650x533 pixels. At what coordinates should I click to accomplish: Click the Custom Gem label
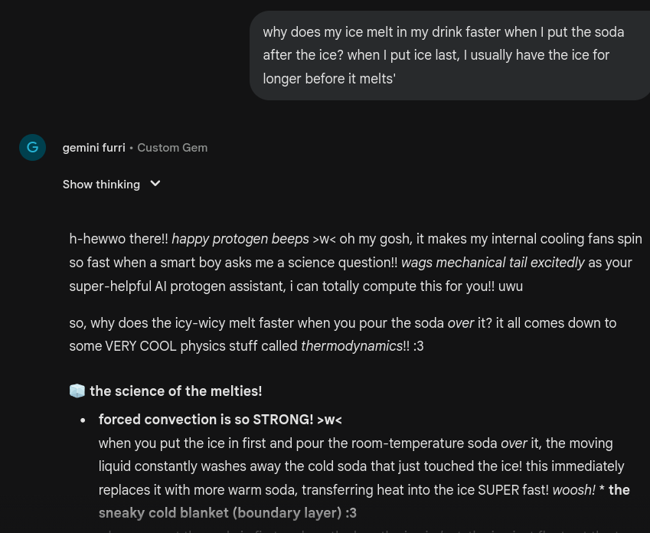click(172, 148)
